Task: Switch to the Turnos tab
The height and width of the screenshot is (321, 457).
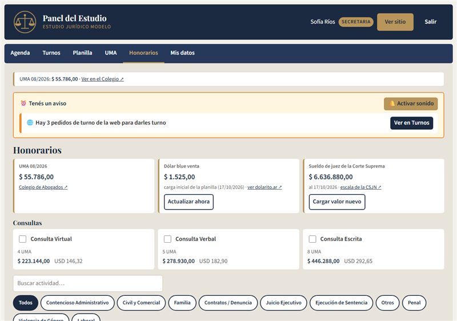Action: pos(51,53)
